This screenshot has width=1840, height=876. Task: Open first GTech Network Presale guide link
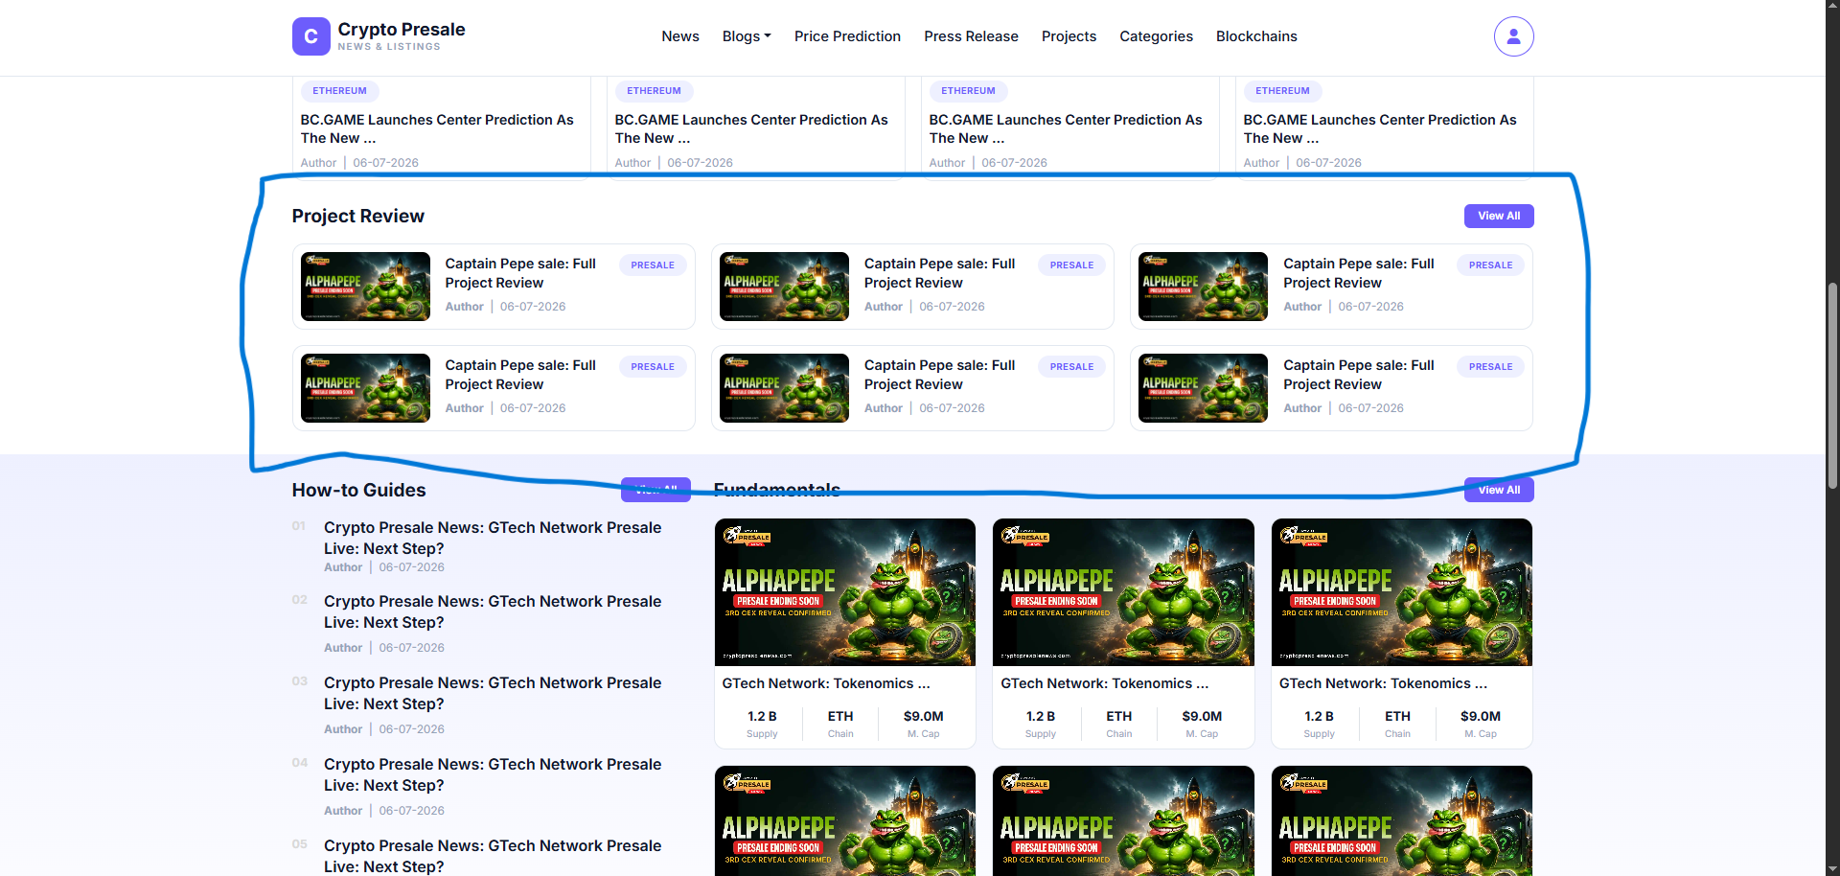pos(493,538)
